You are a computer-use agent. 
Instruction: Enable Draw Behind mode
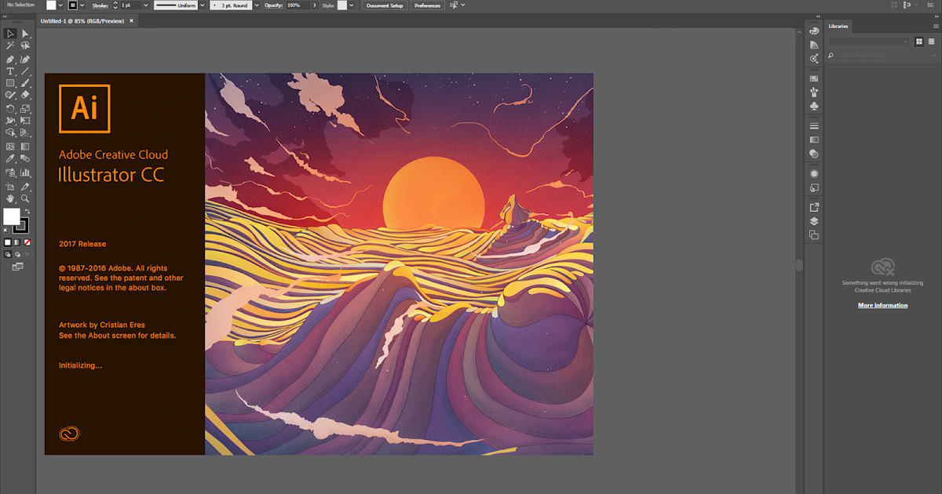(x=17, y=254)
